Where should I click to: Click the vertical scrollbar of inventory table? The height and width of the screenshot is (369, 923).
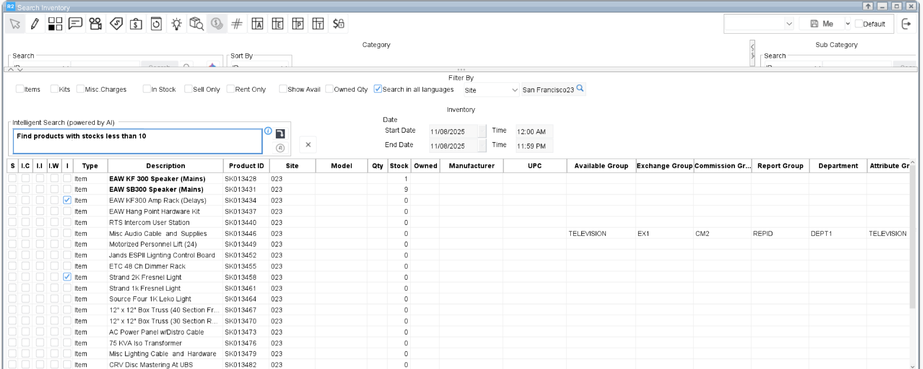[912, 240]
